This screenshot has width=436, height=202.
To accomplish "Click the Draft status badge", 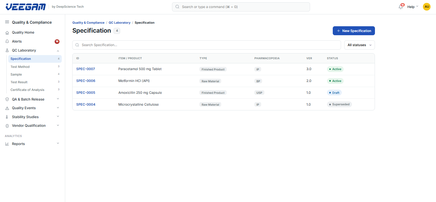I will click(334, 93).
